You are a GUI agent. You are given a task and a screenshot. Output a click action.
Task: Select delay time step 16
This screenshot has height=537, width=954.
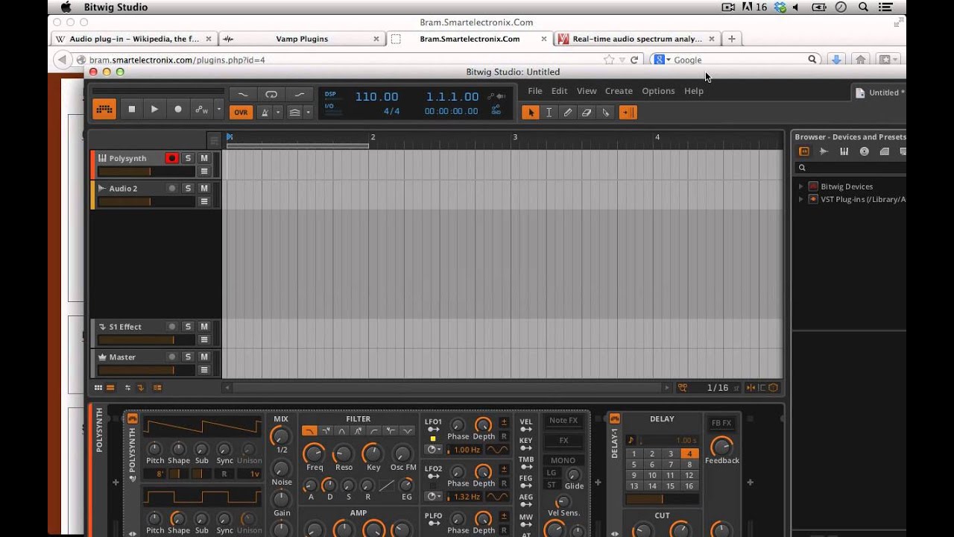click(x=689, y=486)
